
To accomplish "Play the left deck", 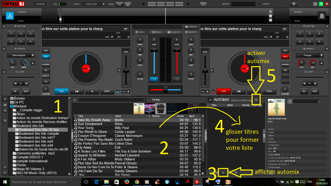I will (x=92, y=91).
